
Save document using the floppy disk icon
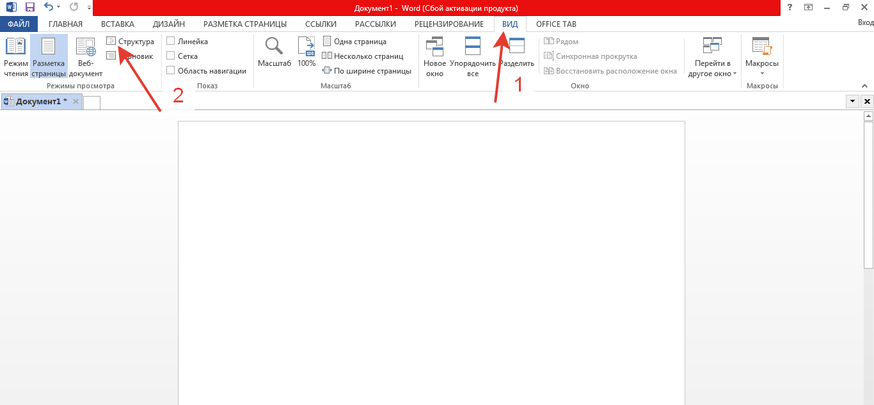click(29, 7)
